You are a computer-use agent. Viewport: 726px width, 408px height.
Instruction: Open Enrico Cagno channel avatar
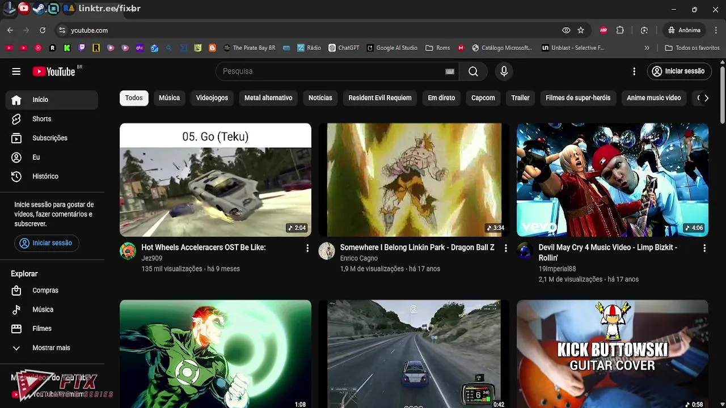327,251
